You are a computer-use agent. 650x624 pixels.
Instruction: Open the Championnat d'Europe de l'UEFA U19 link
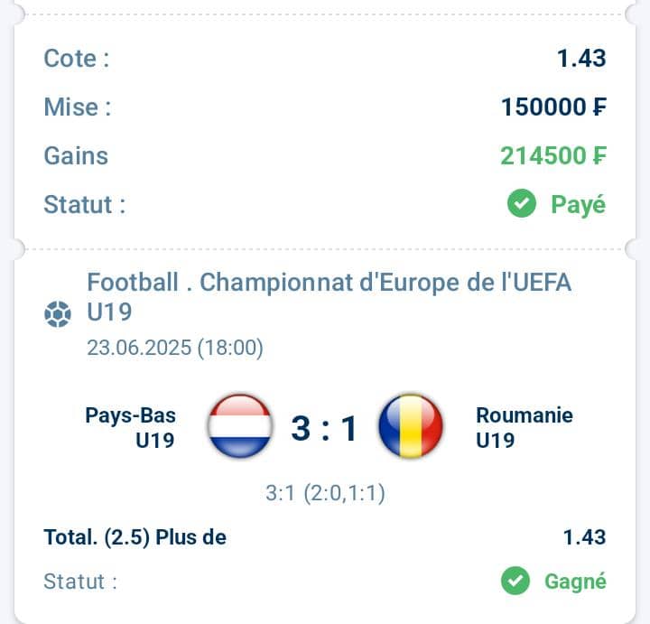[x=330, y=297]
